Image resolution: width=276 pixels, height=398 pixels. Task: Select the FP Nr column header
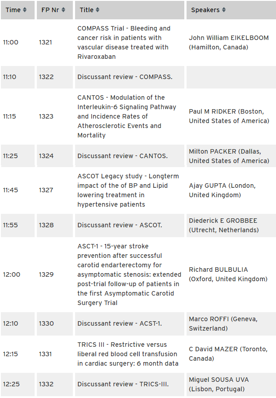[x=55, y=10]
